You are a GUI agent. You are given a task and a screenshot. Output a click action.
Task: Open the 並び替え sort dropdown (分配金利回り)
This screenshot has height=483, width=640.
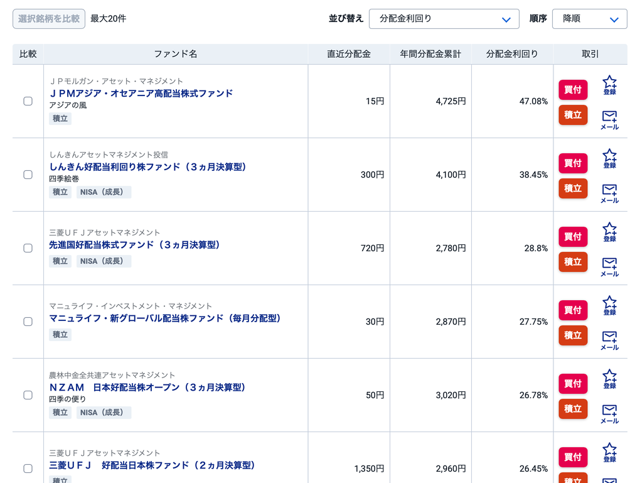tap(444, 19)
